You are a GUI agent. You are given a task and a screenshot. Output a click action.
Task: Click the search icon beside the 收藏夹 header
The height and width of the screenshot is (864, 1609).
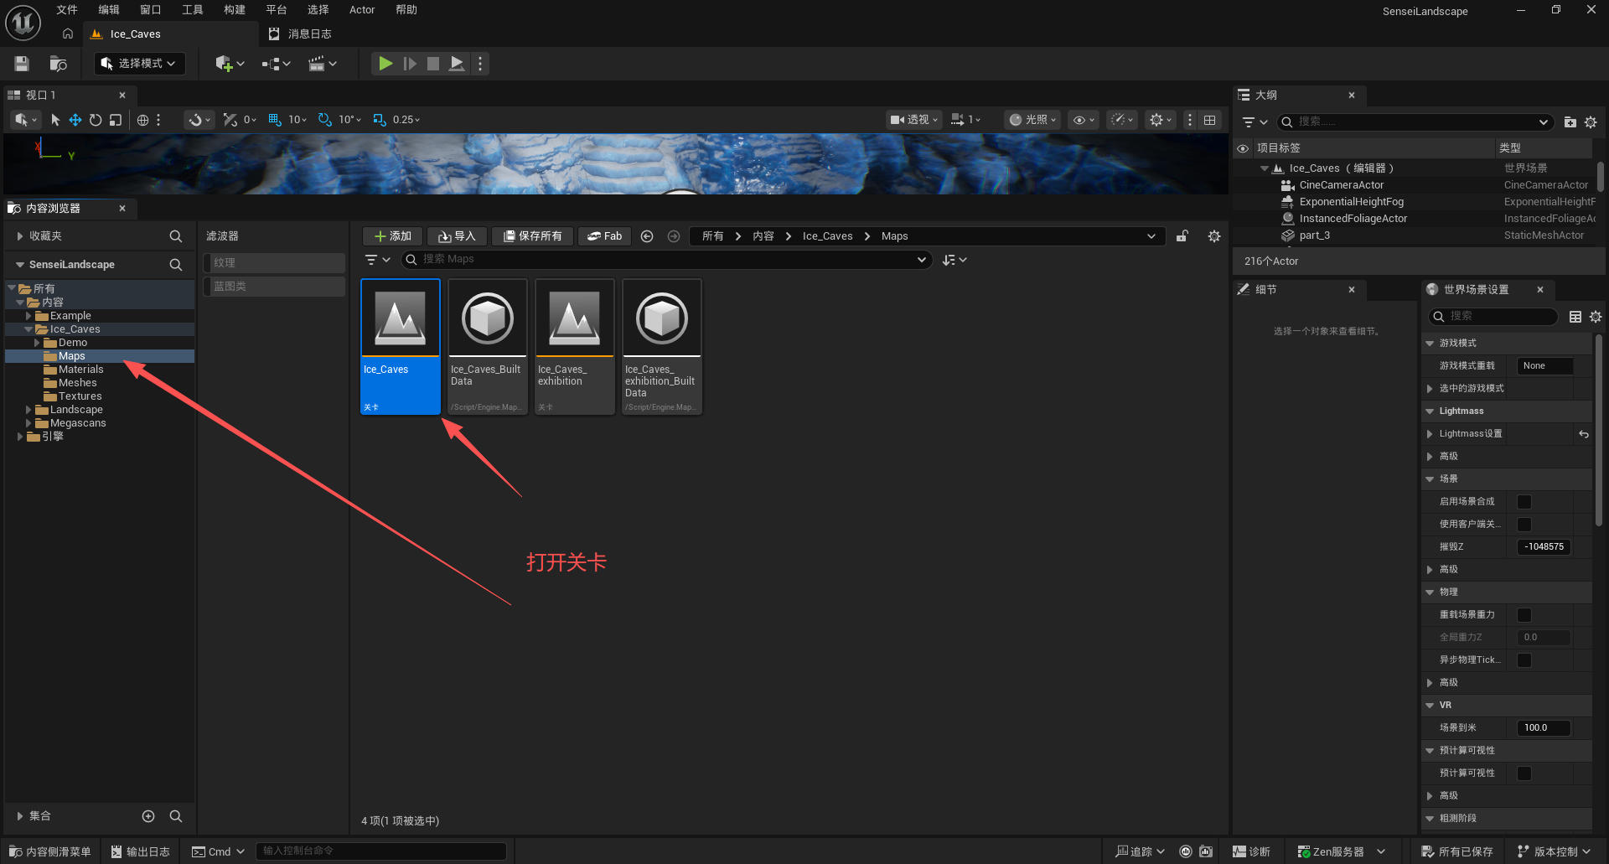[x=175, y=236]
